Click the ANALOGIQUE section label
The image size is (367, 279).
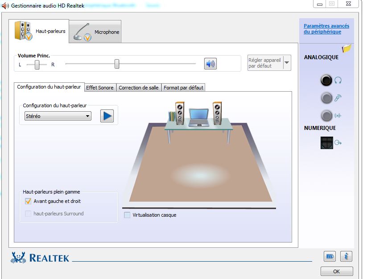(321, 57)
